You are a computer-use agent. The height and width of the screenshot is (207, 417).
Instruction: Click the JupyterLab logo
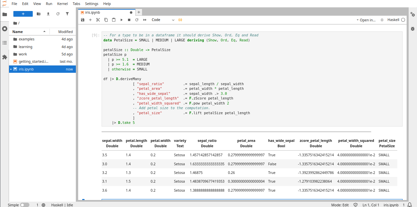pyautogui.click(x=4, y=3)
